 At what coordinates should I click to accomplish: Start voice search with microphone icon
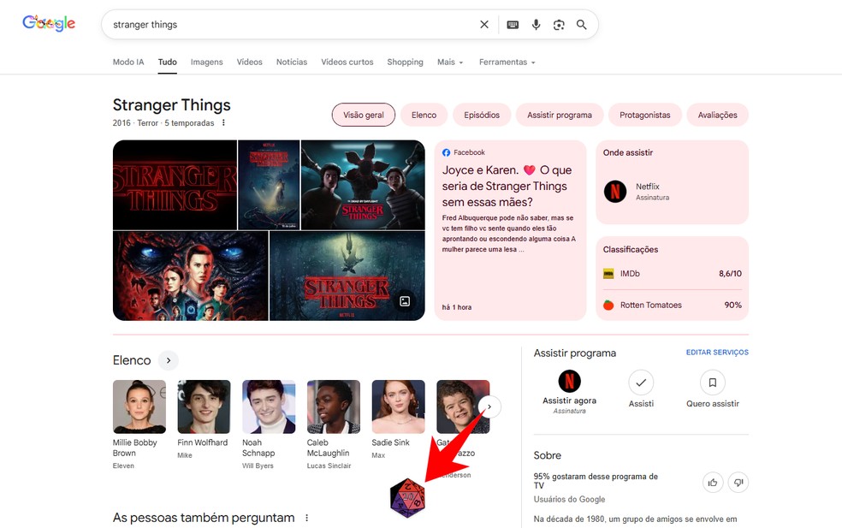[536, 25]
